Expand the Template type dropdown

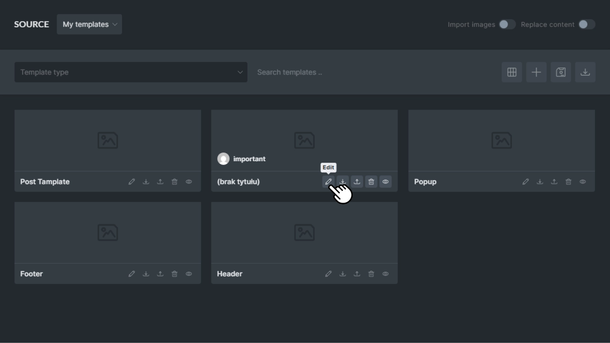pos(131,72)
